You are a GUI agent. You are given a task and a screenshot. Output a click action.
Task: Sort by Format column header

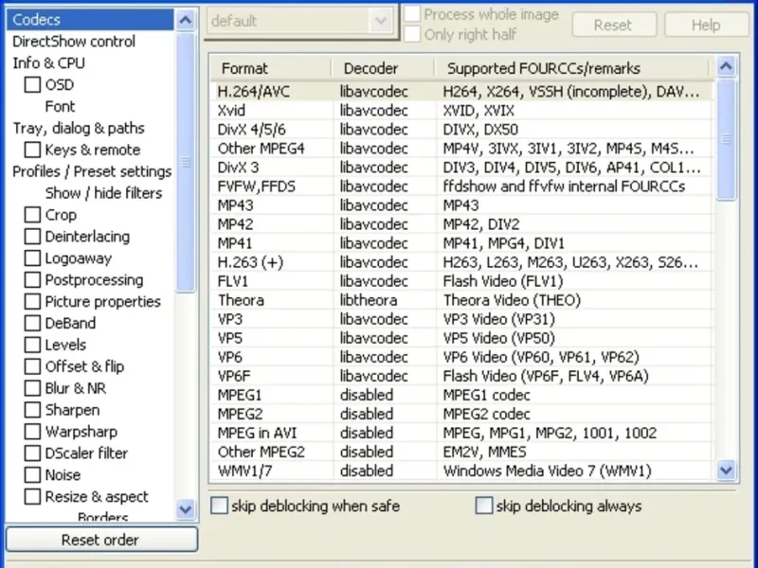[271, 68]
